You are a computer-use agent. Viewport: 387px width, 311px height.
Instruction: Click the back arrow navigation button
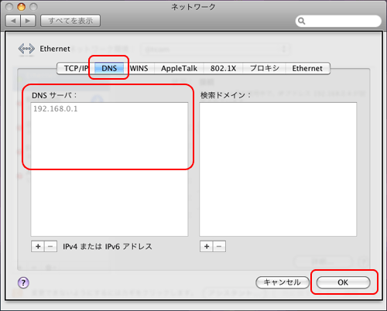[13, 21]
